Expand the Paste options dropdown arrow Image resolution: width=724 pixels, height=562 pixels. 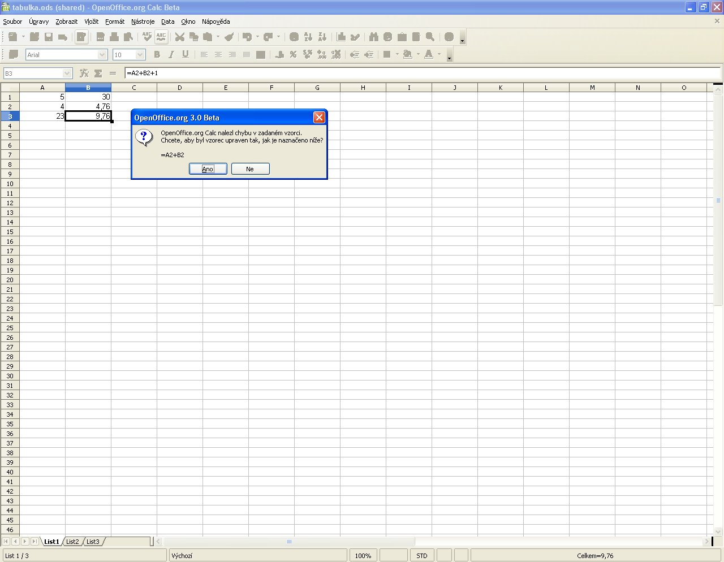pos(218,37)
